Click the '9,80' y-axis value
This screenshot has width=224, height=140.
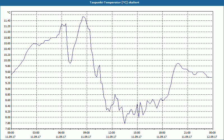(8, 66)
